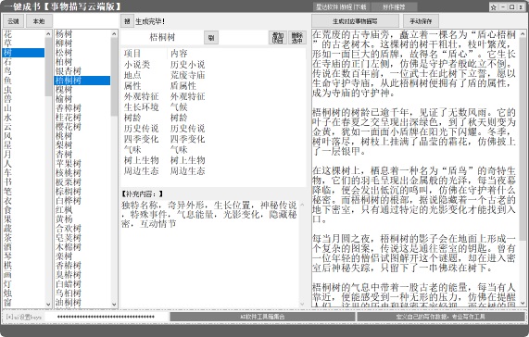
Task: Click the 小说类 row in table
Action: point(213,65)
